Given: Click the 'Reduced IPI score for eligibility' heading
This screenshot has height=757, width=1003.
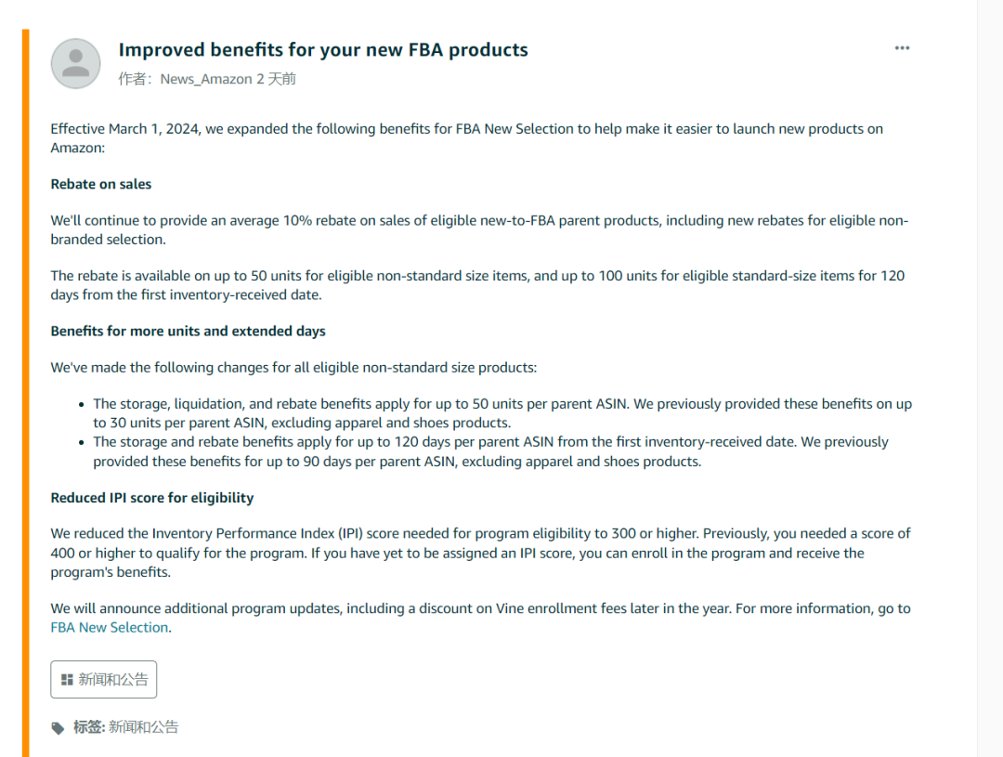Looking at the screenshot, I should tap(151, 498).
